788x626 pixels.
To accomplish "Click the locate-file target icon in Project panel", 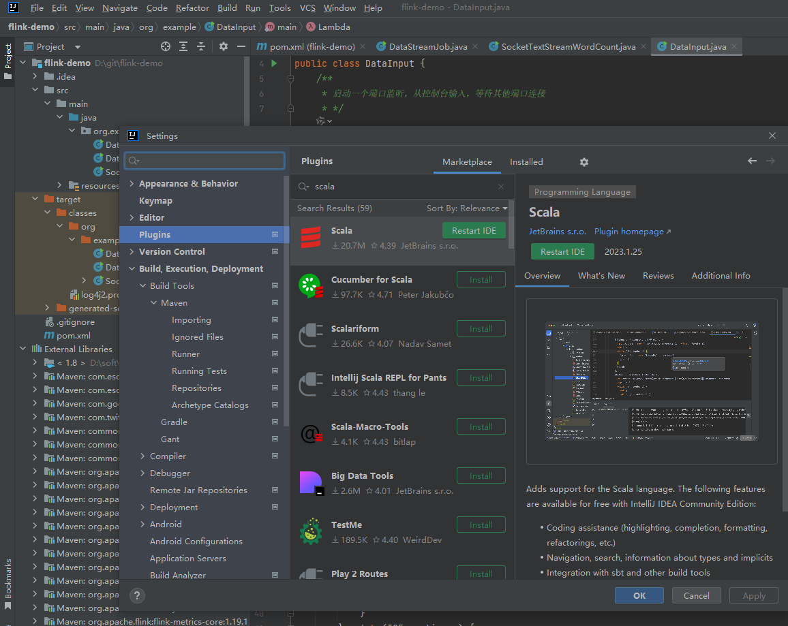I will coord(166,47).
